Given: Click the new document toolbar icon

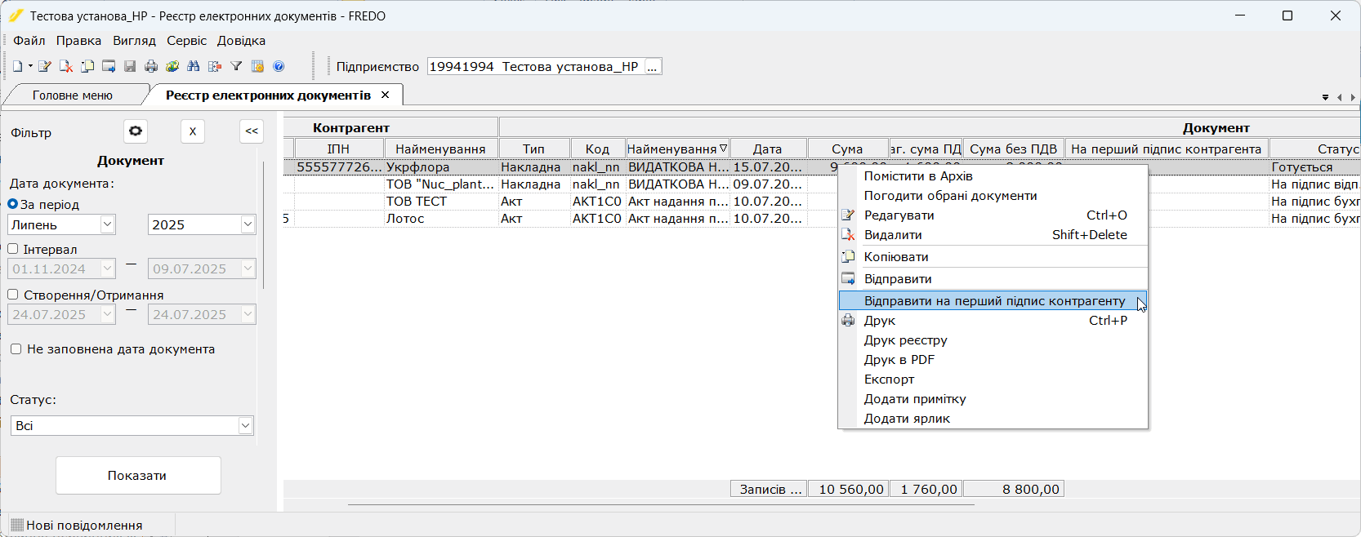Looking at the screenshot, I should [x=17, y=66].
